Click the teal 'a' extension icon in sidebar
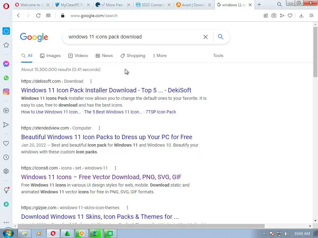 tap(6, 204)
